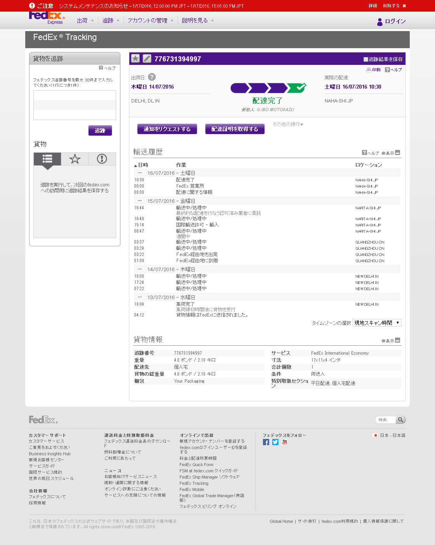The height and width of the screenshot is (545, 435).
Task: Open the オンライン詐欺にご注意ください link
Action: (x=132, y=489)
